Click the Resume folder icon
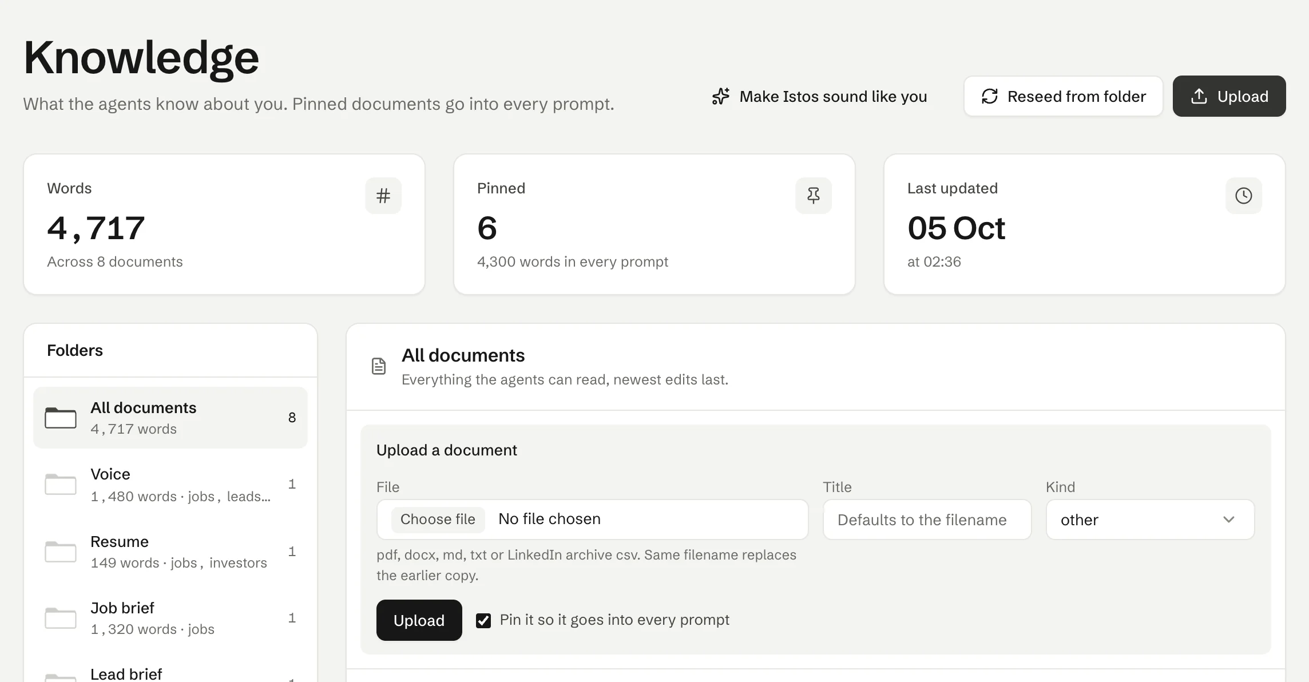 61,552
